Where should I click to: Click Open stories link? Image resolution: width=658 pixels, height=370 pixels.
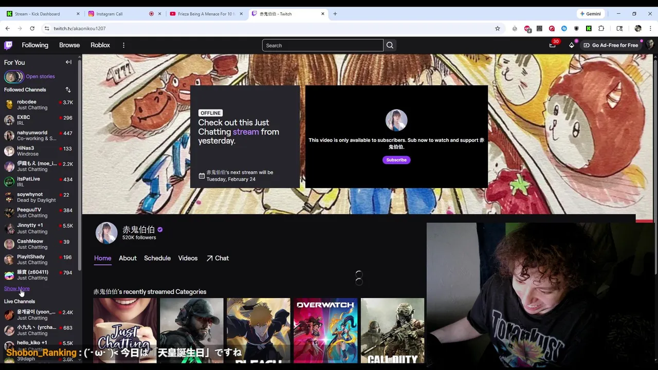point(40,77)
